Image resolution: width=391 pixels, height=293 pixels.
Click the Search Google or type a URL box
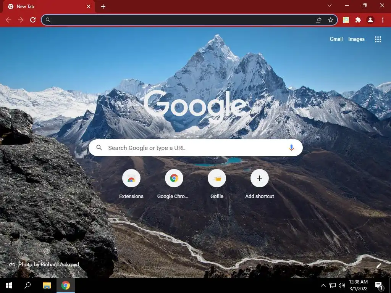pyautogui.click(x=195, y=148)
